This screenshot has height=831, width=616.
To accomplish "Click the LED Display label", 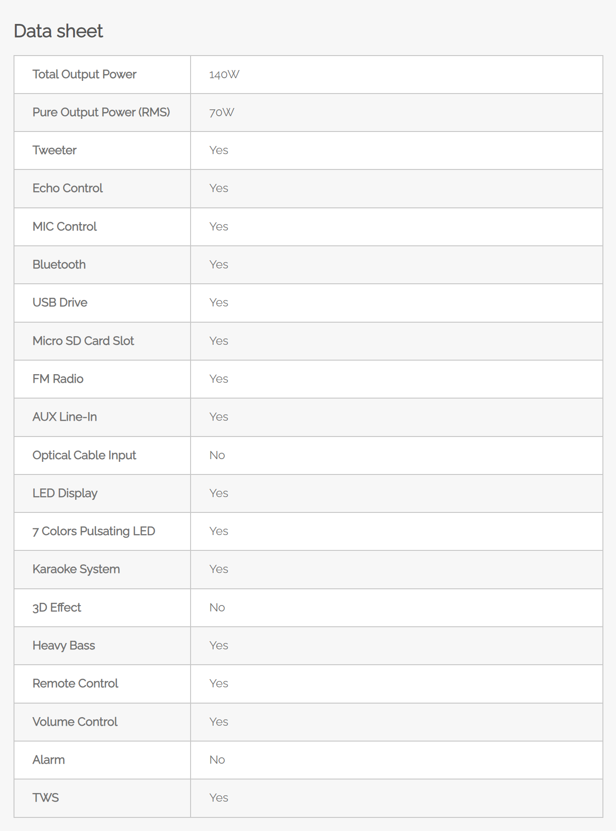I will [x=65, y=493].
